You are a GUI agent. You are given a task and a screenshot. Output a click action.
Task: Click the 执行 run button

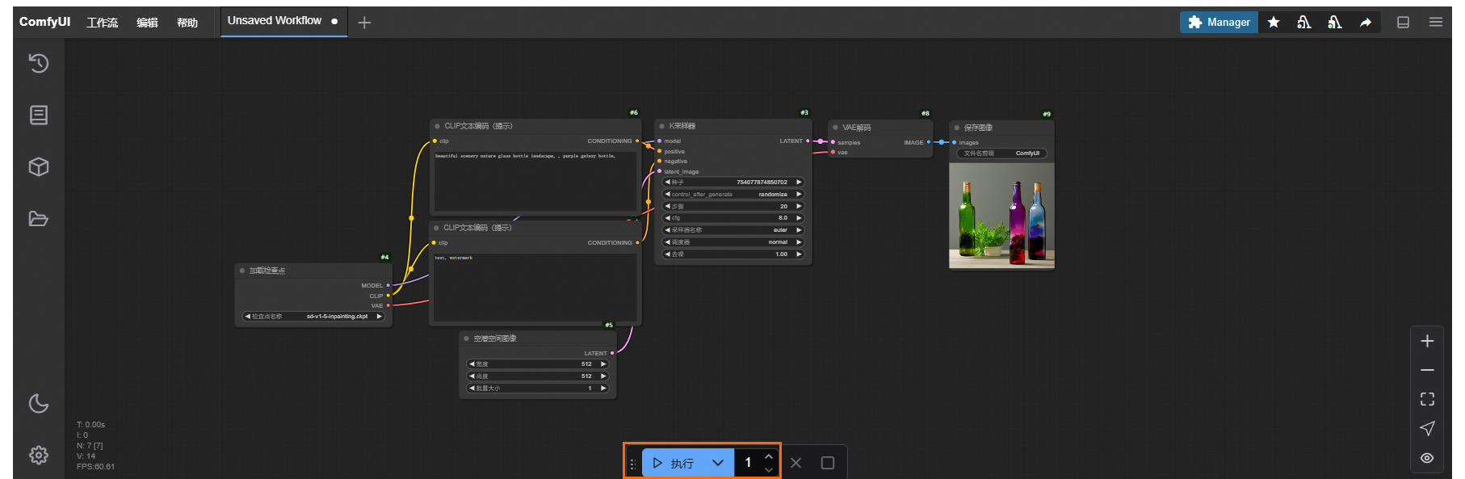click(x=674, y=463)
